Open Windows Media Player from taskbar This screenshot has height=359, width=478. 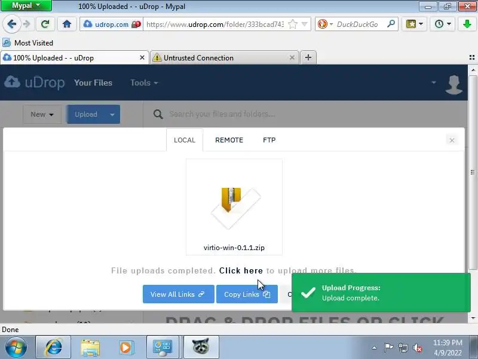point(125,348)
